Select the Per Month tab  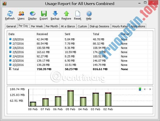(52, 26)
